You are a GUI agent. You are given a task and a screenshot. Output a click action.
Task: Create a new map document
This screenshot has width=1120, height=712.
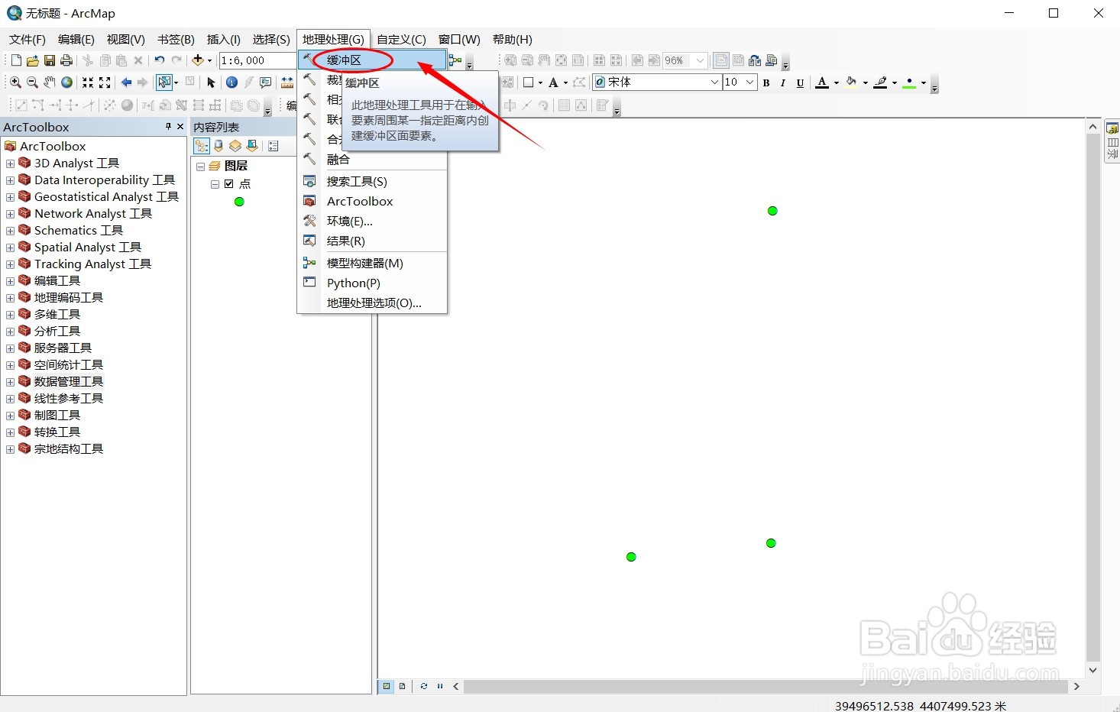[x=16, y=60]
